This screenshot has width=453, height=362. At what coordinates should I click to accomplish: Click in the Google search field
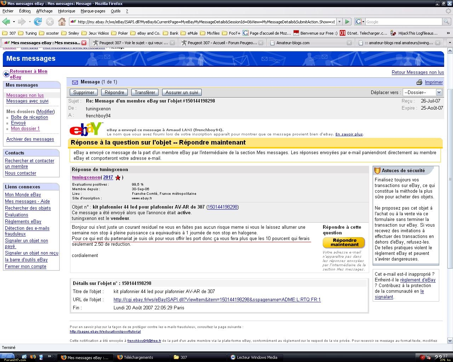pos(404,22)
